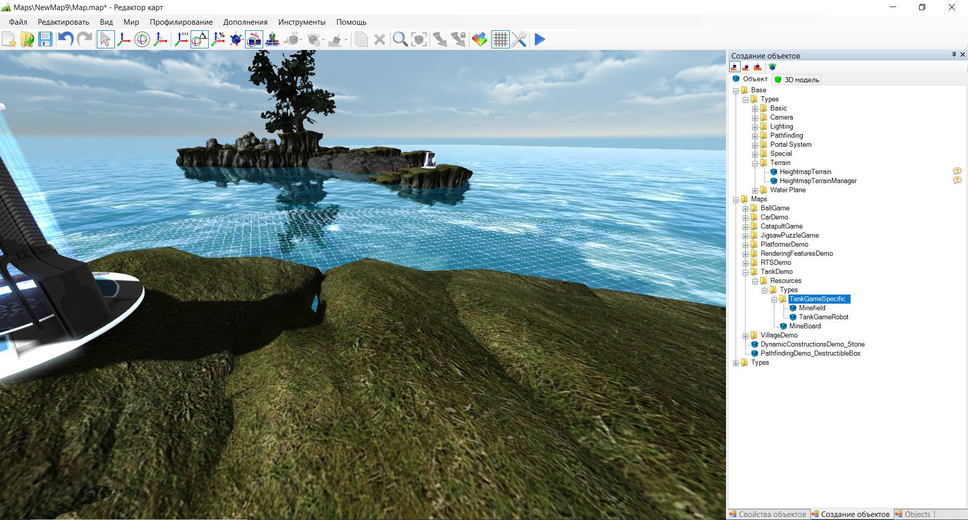
Task: Click the blue pyramid terrain icon
Action: click(272, 39)
